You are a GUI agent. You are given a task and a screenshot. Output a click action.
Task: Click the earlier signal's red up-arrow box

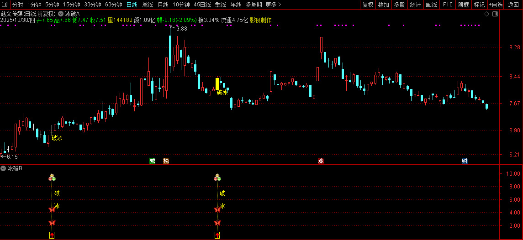click(52, 235)
